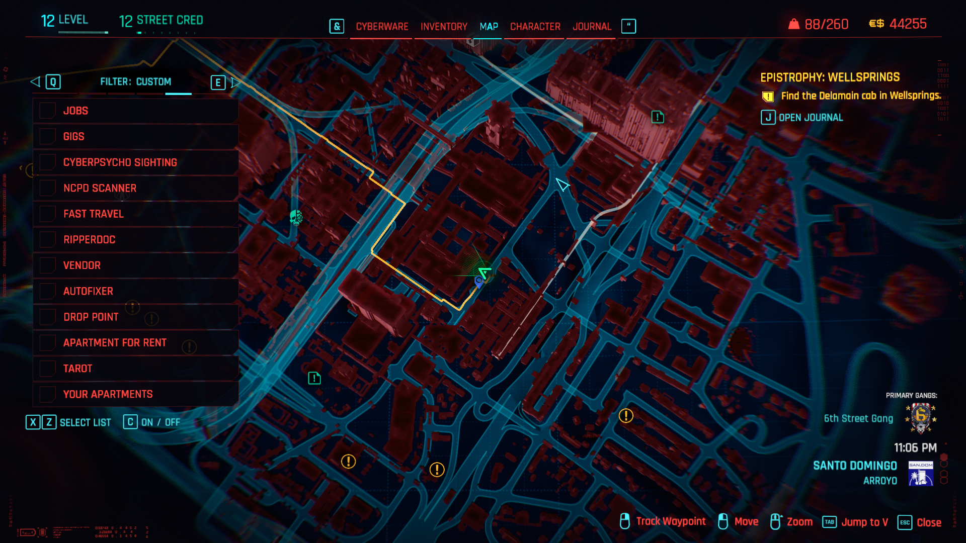The height and width of the screenshot is (543, 966).
Task: Check the Ripperdoc filter box
Action: 48,239
